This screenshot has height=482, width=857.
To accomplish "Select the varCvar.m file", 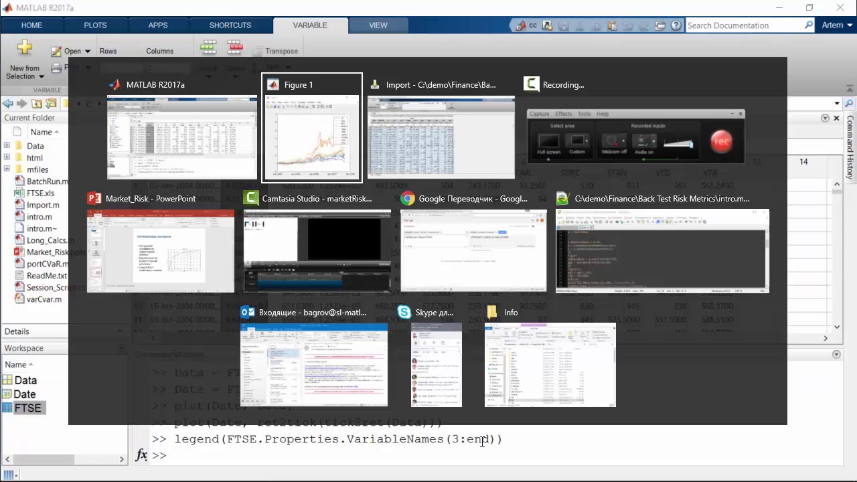I will pyautogui.click(x=44, y=299).
